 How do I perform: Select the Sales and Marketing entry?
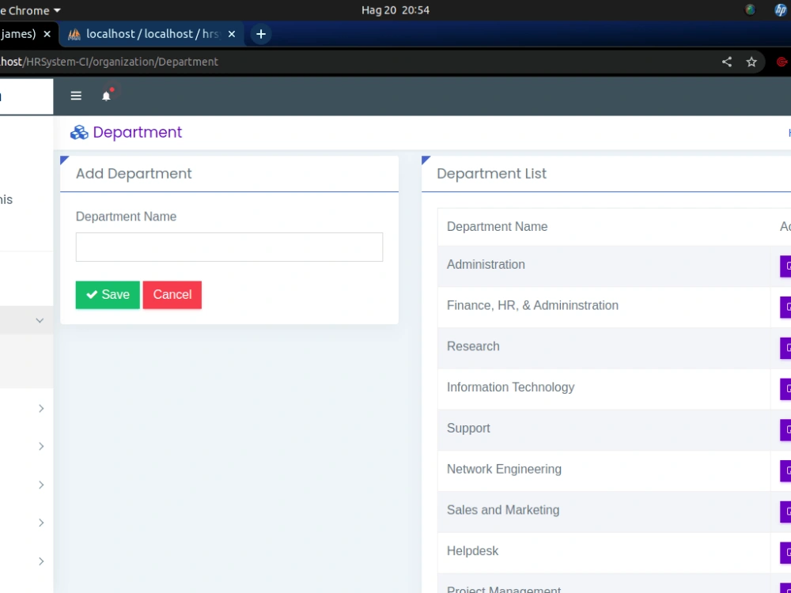point(503,510)
